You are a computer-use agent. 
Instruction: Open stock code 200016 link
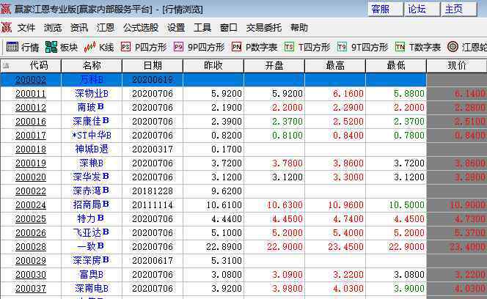31,122
